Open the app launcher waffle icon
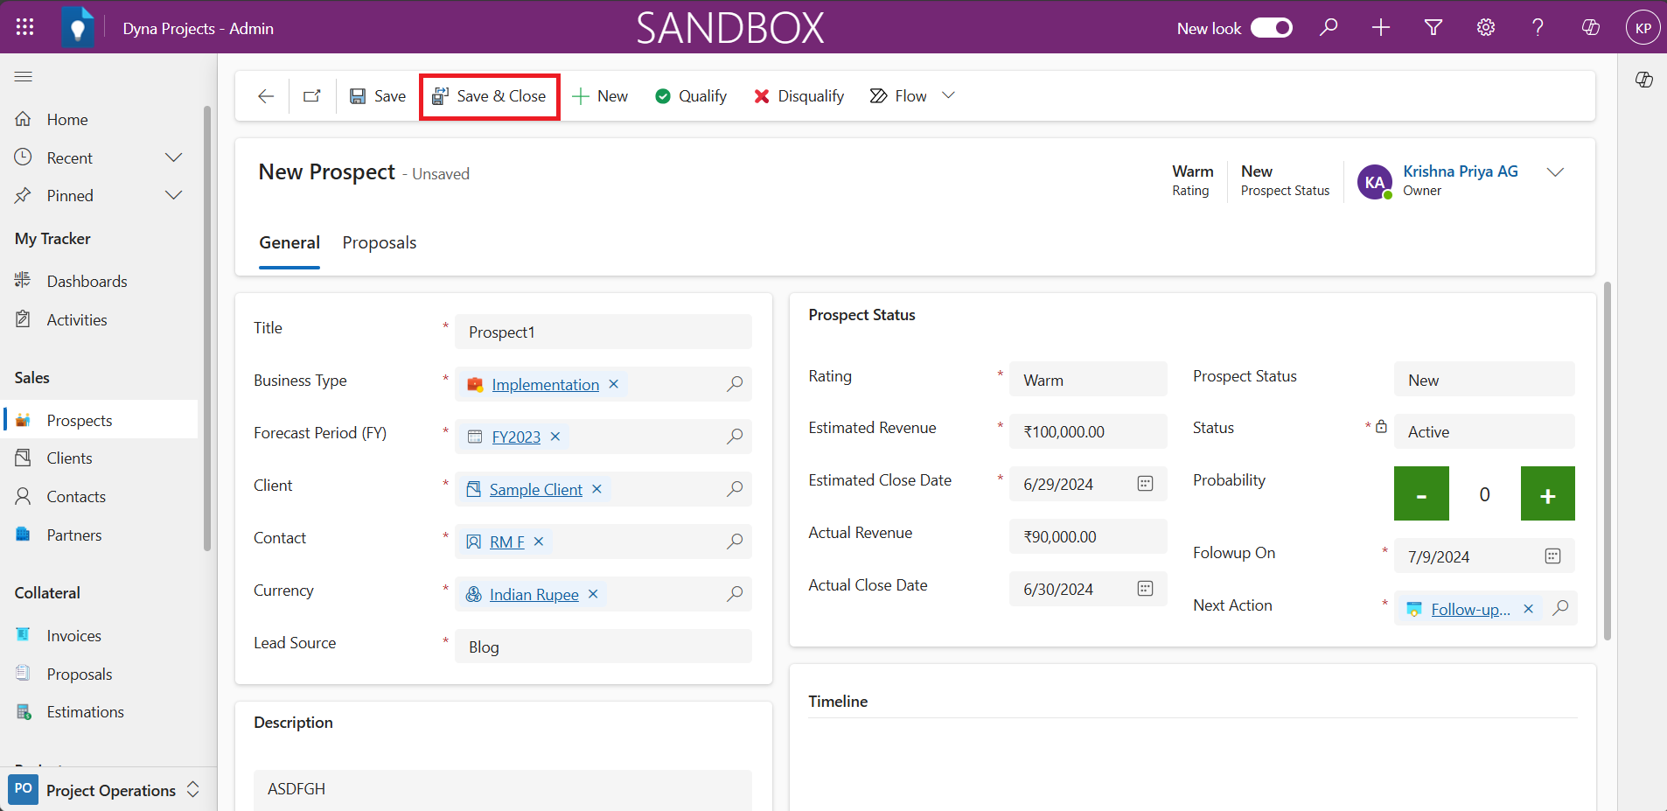Screen dimensions: 1667x811 tap(24, 27)
